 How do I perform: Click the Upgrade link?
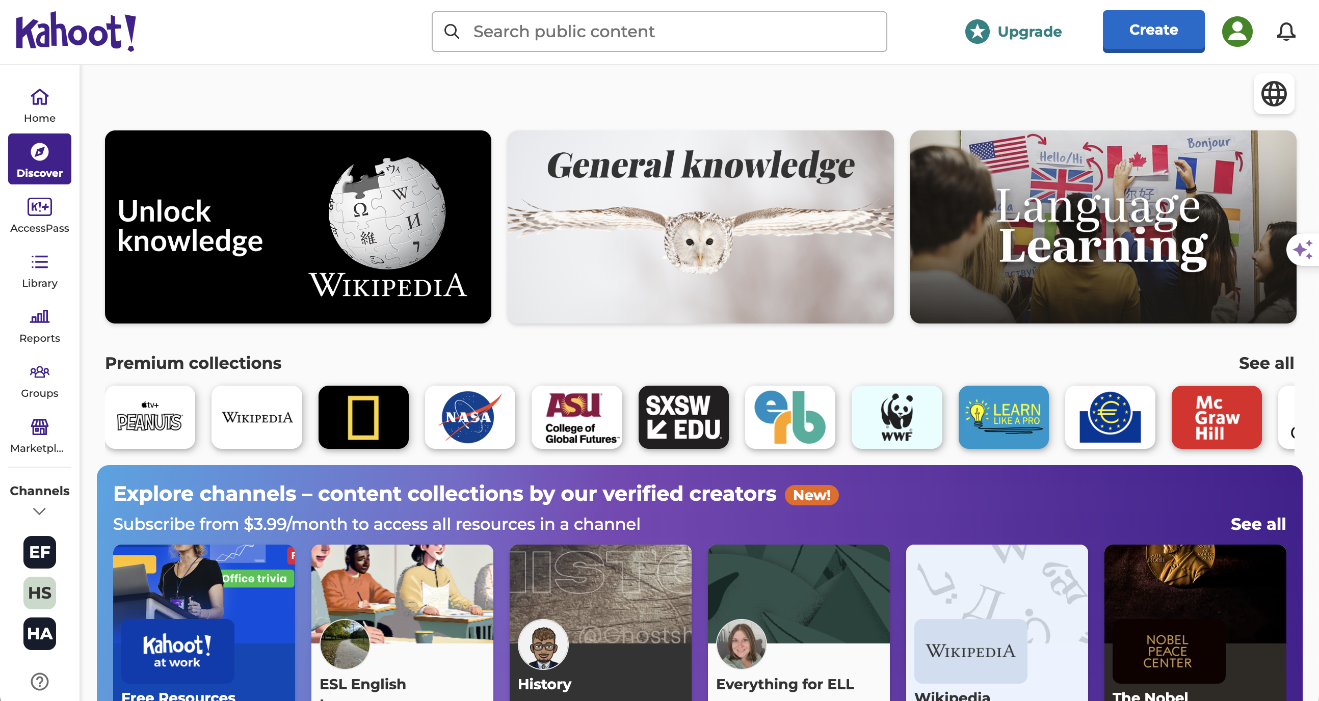1013,32
